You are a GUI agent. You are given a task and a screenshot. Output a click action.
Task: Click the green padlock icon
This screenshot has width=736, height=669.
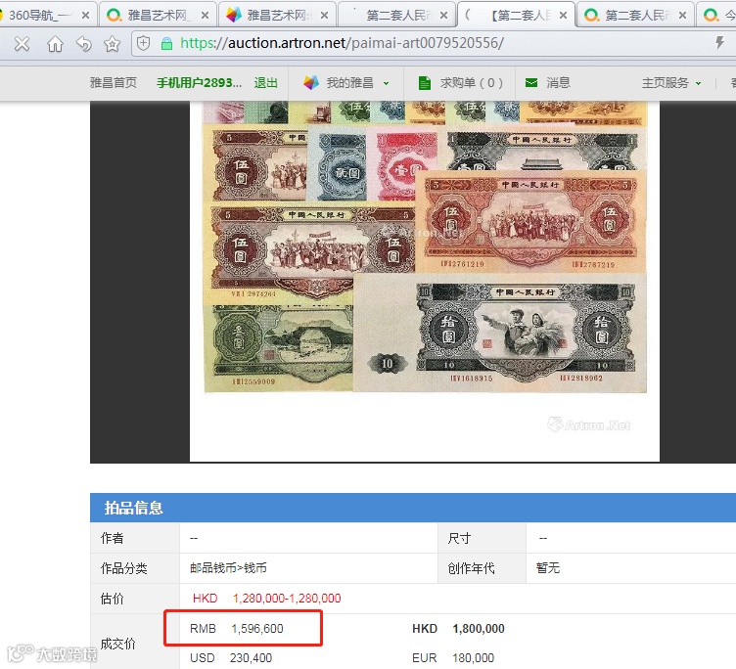pyautogui.click(x=166, y=44)
